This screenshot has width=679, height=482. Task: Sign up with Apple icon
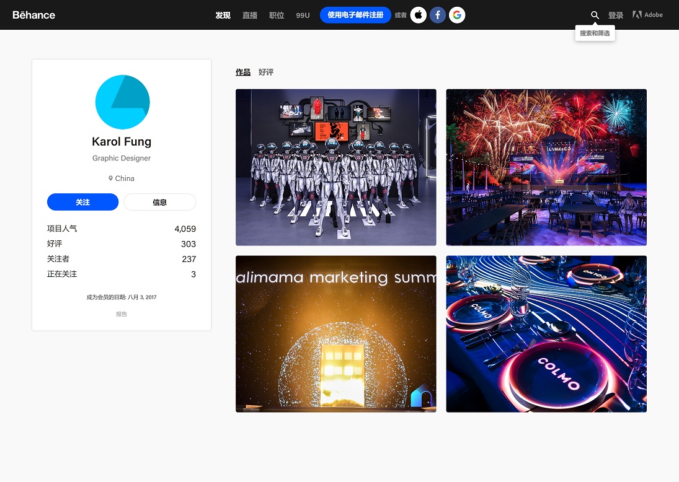point(419,15)
